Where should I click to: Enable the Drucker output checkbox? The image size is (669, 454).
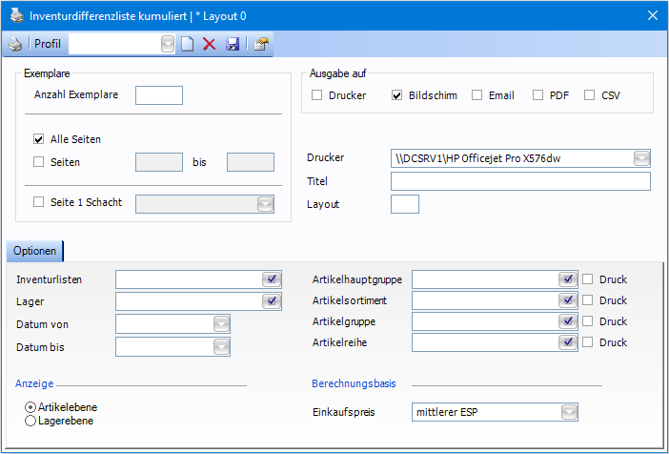pos(317,95)
